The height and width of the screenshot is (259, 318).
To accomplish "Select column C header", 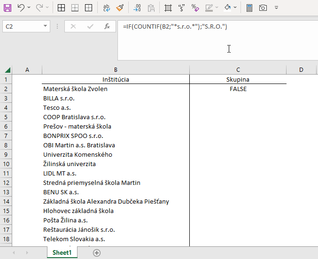I will click(238, 70).
